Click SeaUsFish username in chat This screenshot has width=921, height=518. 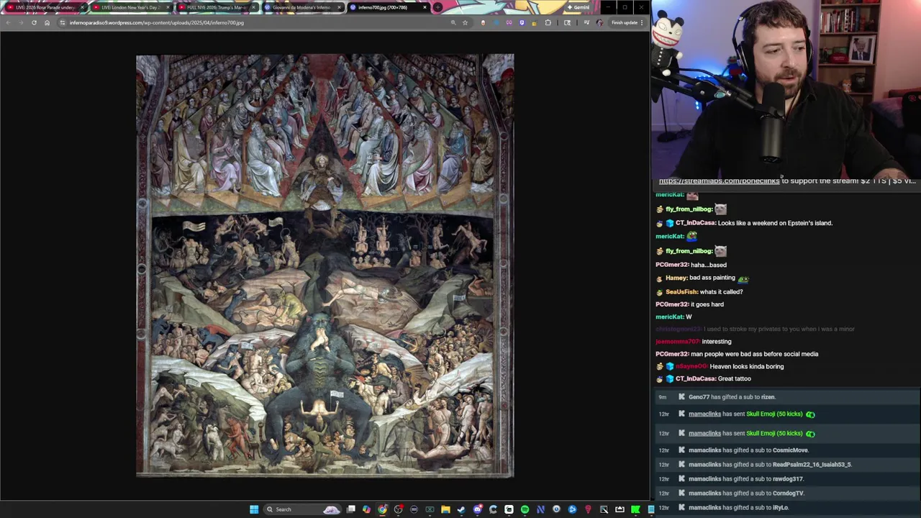(x=681, y=291)
